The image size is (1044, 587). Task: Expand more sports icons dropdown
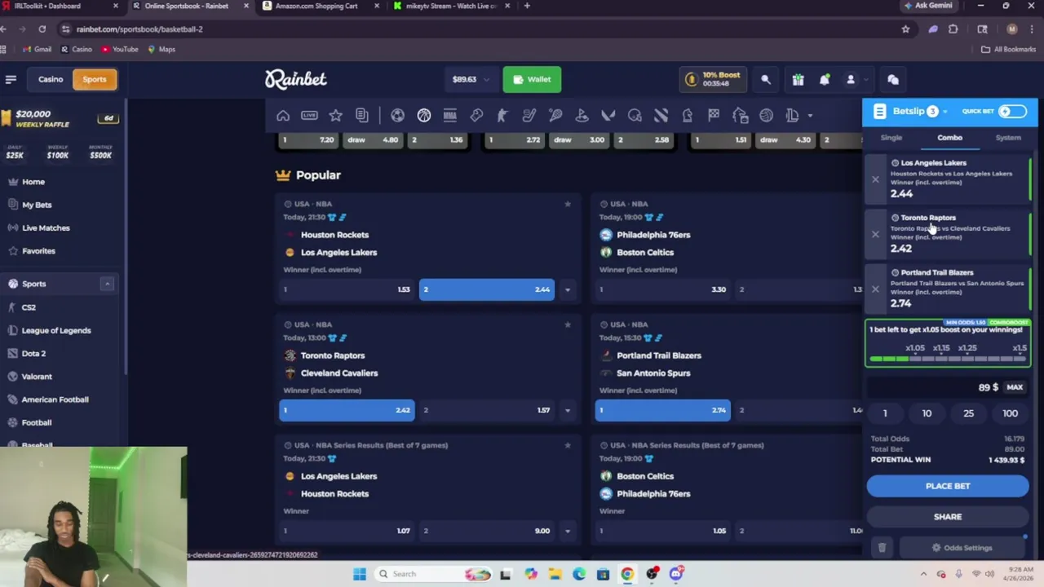(x=810, y=116)
